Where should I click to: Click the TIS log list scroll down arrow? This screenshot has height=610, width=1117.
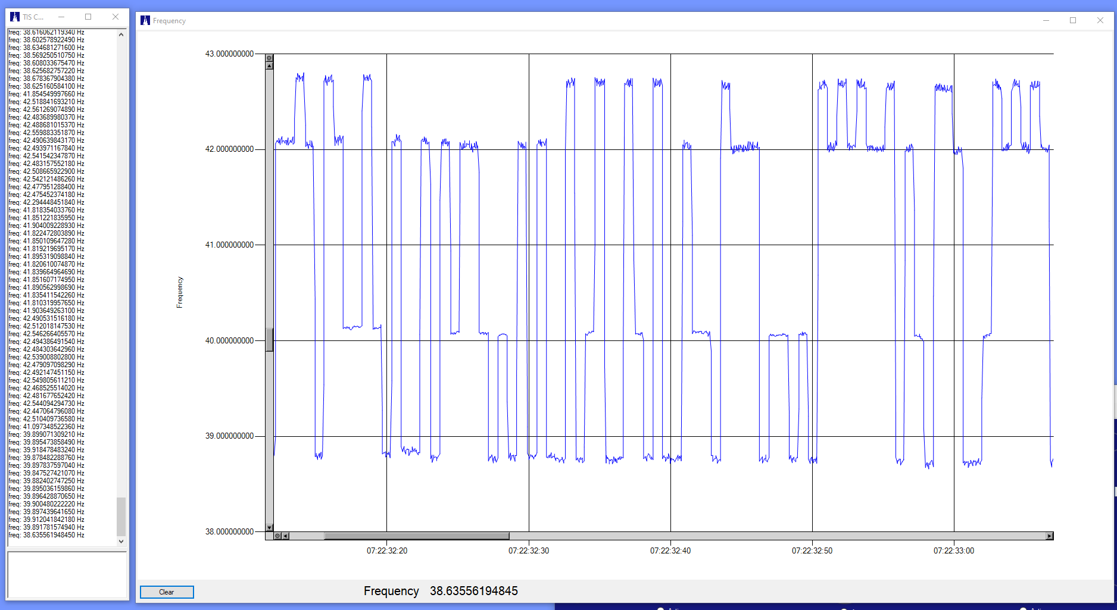pos(121,541)
